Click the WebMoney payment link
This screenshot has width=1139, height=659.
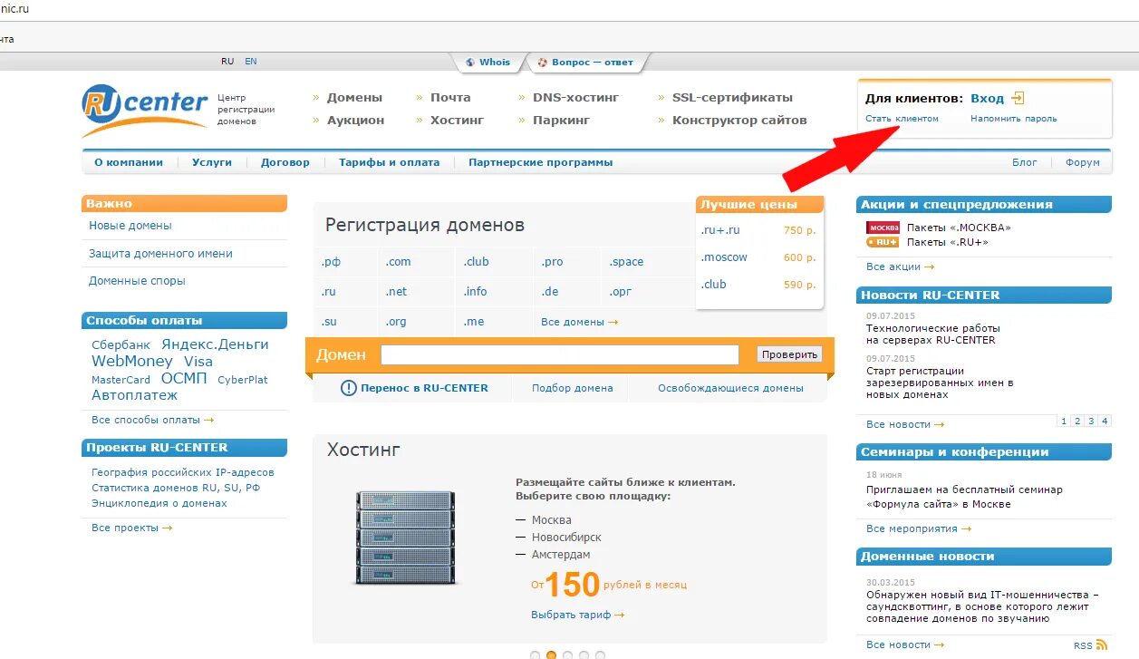click(x=132, y=362)
